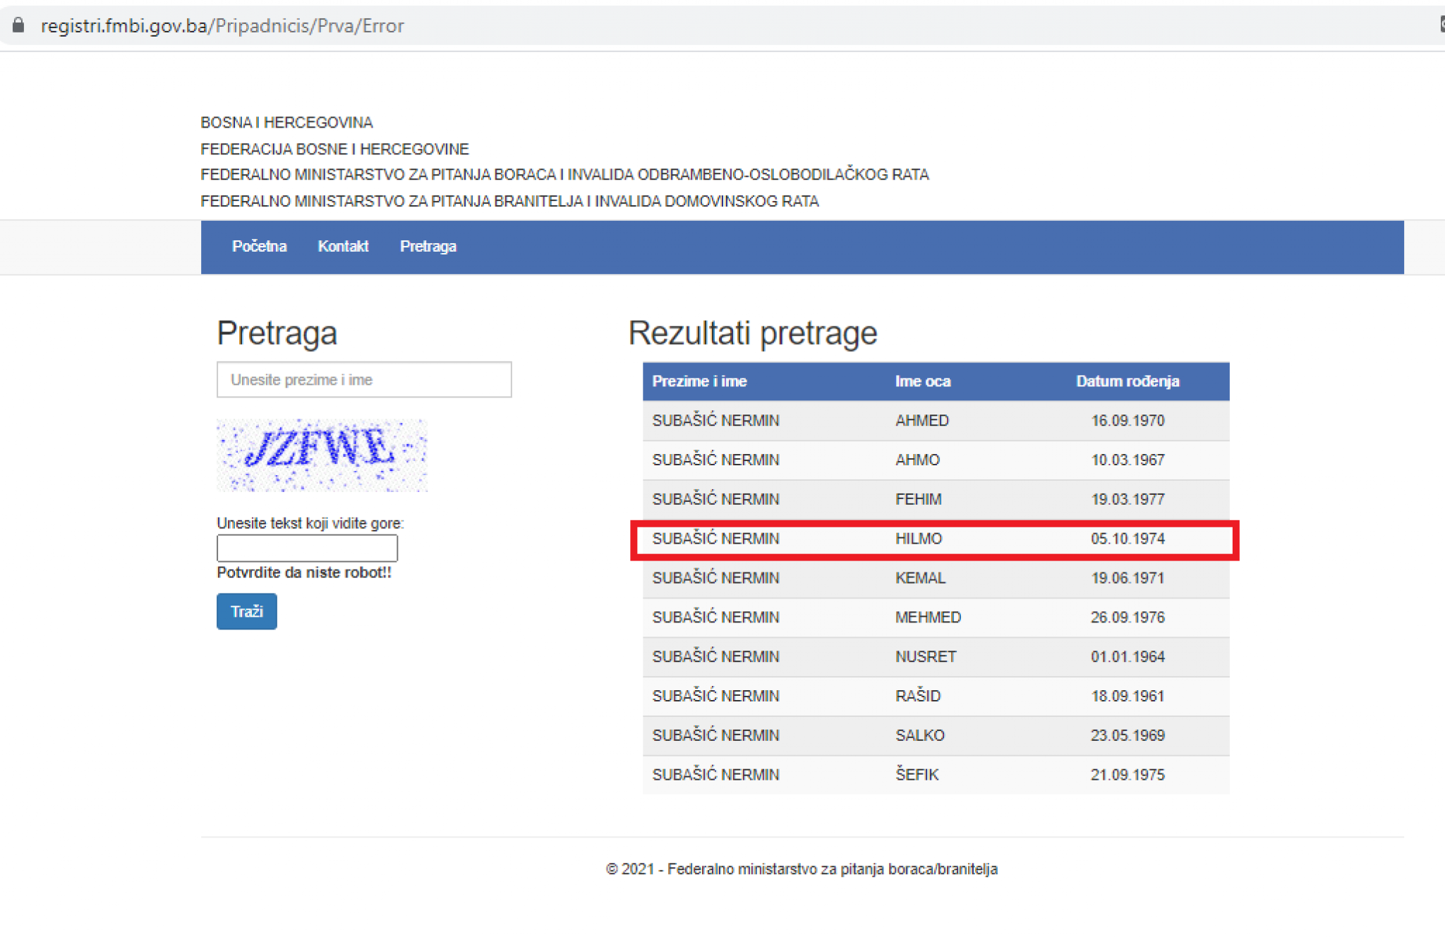
Task: Focus the 'Unesite prezime i ime' field
Action: point(364,380)
